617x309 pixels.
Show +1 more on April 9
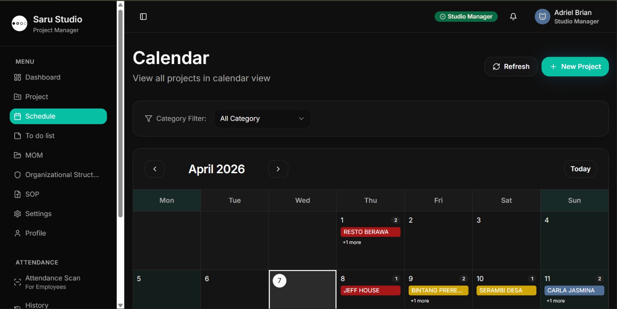tap(420, 301)
